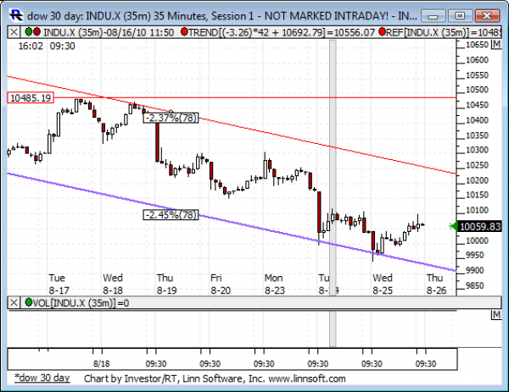
Task: Click the Thu 8-19 date label
Action: pos(166,284)
